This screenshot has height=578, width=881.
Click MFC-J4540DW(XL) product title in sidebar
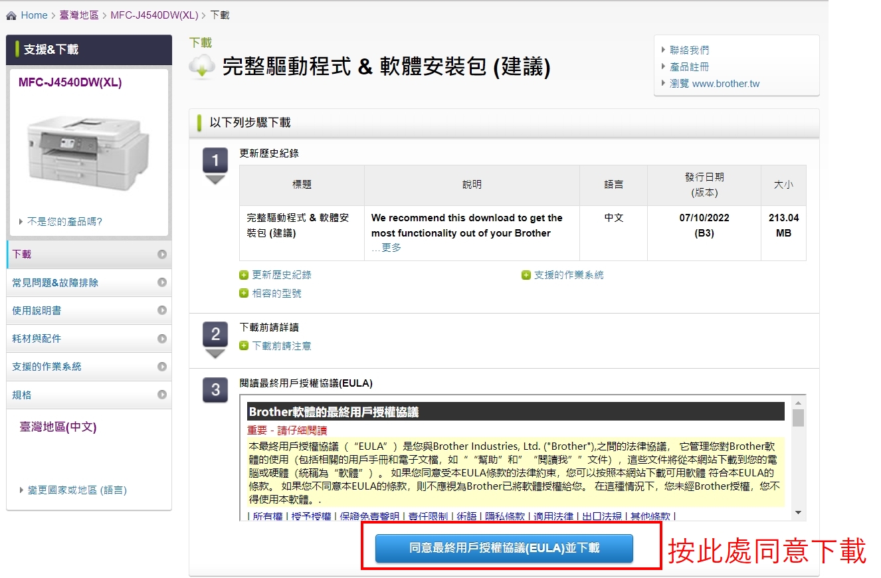(70, 82)
